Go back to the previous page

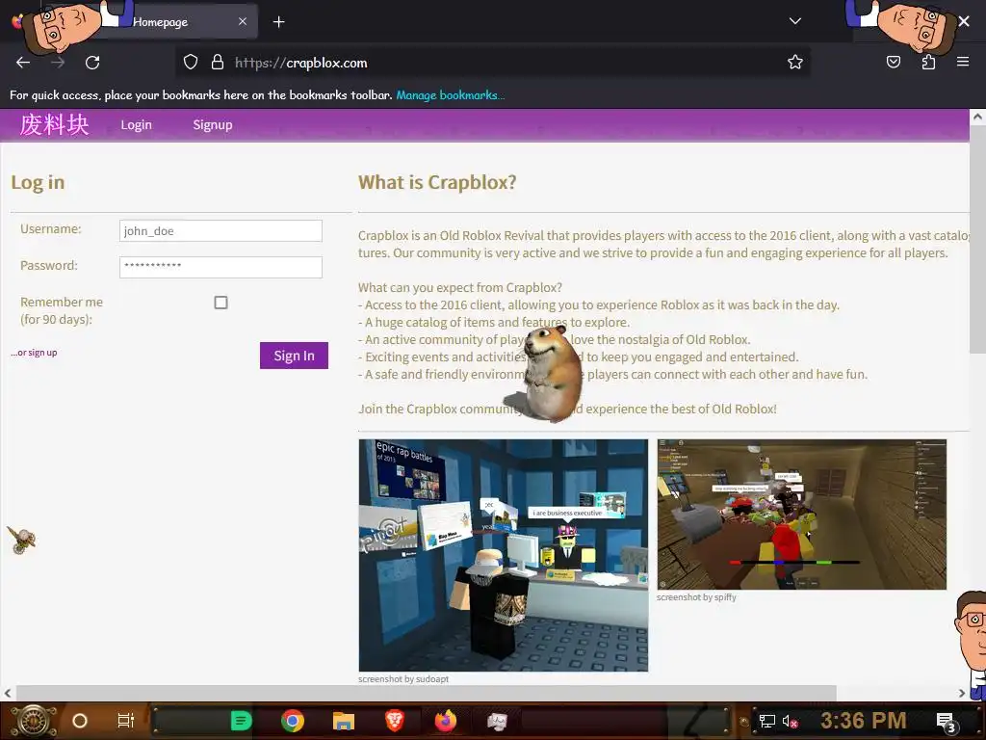click(x=23, y=63)
